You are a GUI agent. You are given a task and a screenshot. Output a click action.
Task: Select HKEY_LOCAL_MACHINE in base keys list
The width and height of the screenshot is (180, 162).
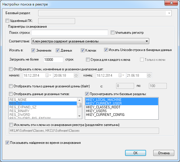point(122,100)
